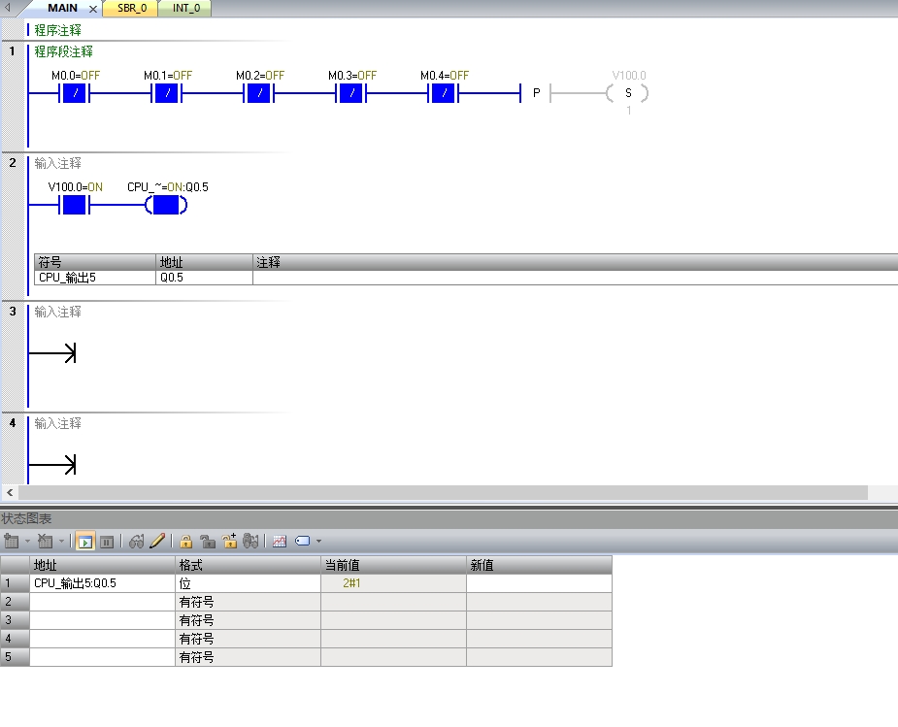This screenshot has width=898, height=727.
Task: Click the M0.2 normally closed contact
Action: (258, 93)
